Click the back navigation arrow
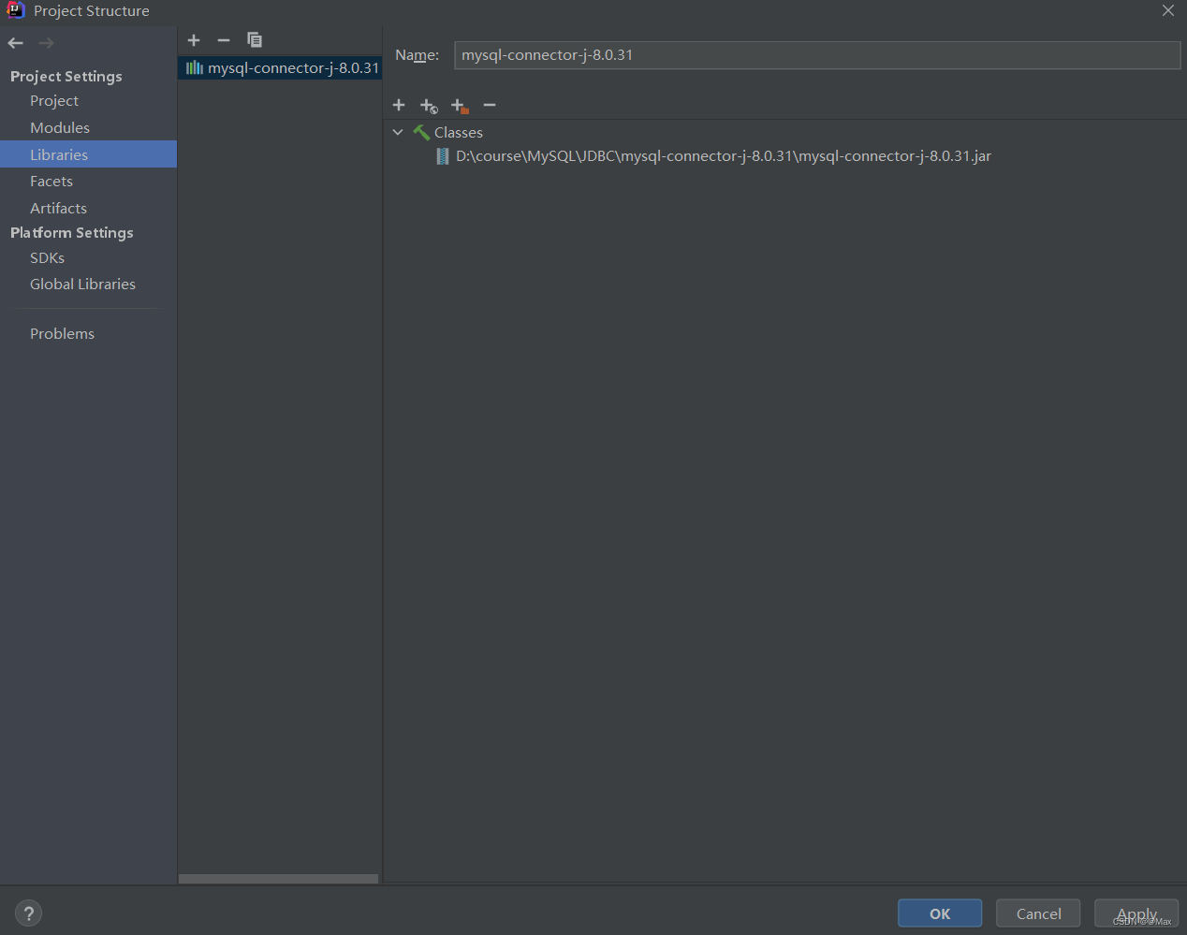The height and width of the screenshot is (935, 1187). coord(16,43)
